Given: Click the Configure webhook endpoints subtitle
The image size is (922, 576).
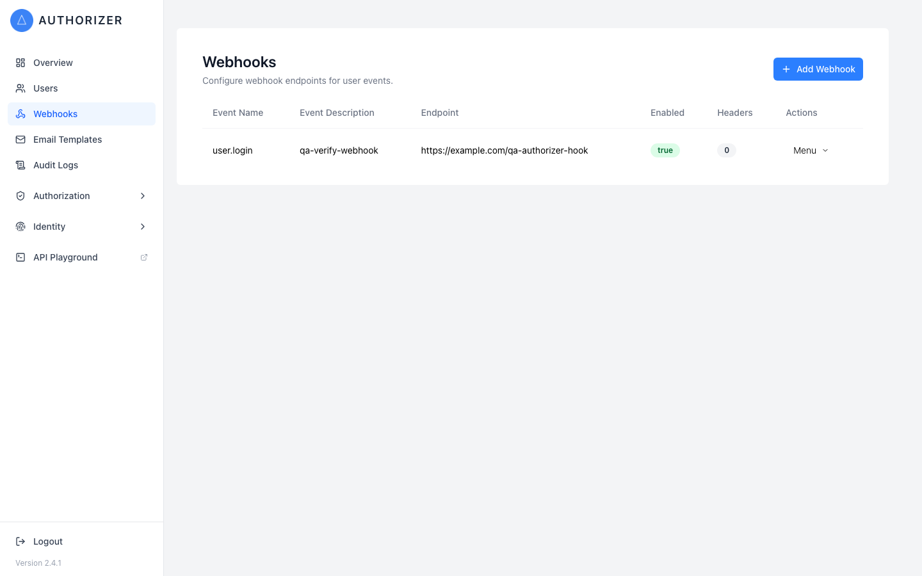Looking at the screenshot, I should click(298, 81).
